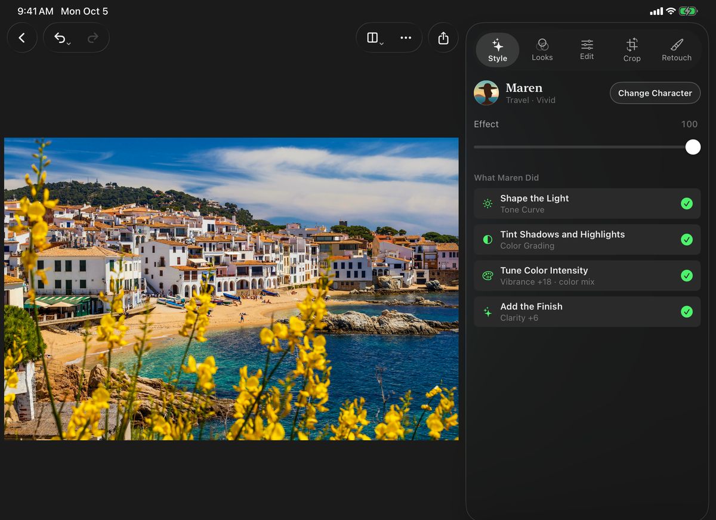Open the Retouch brush tool

pyautogui.click(x=677, y=50)
